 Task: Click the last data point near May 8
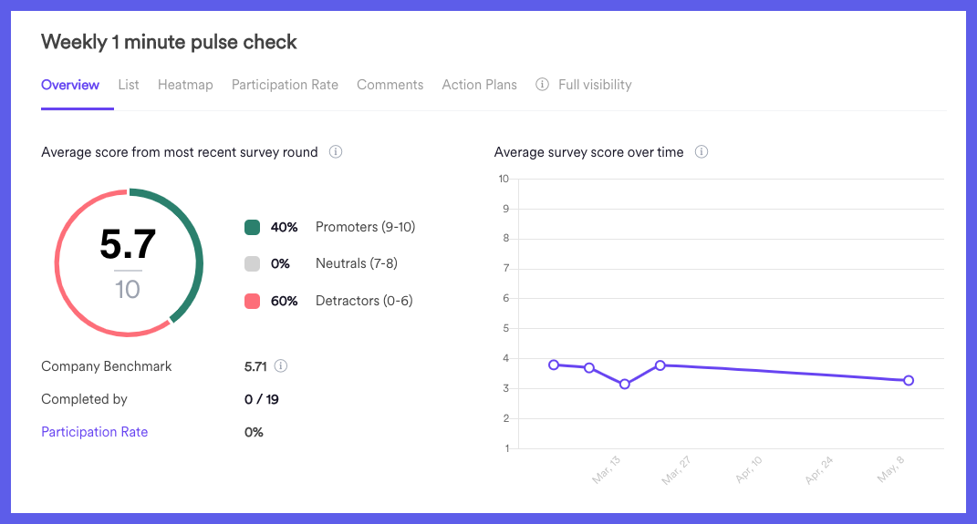click(x=909, y=380)
